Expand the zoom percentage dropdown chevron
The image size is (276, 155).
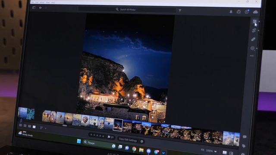[216, 152]
